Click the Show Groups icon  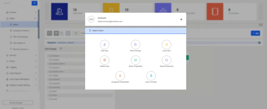(x=135, y=45)
